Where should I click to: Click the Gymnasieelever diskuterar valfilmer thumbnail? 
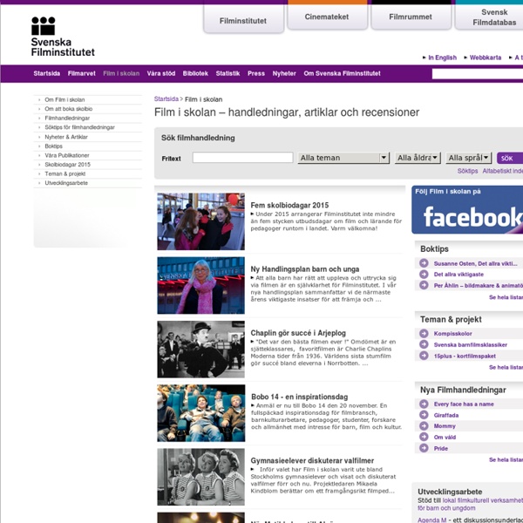200,477
